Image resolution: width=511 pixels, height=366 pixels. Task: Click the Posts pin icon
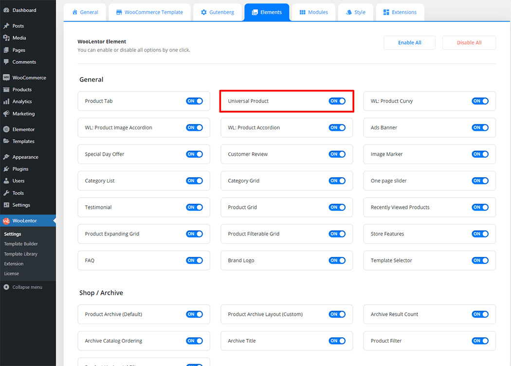[x=6, y=26]
